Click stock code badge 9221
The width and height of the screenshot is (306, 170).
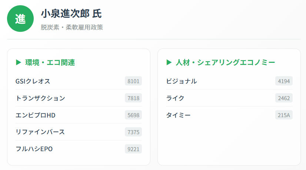click(x=133, y=149)
